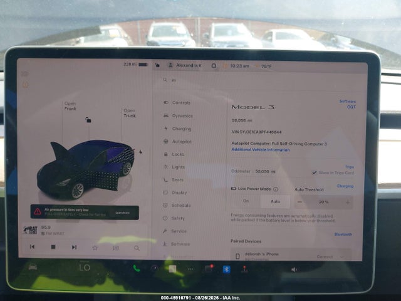Open the Dynamics menu
The height and width of the screenshot is (301, 401).
point(178,115)
